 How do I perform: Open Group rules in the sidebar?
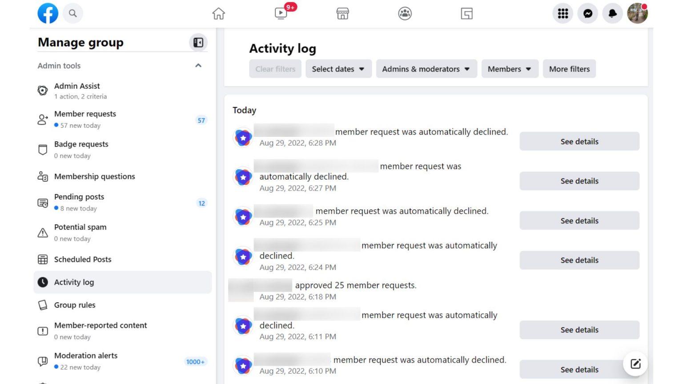(x=74, y=305)
